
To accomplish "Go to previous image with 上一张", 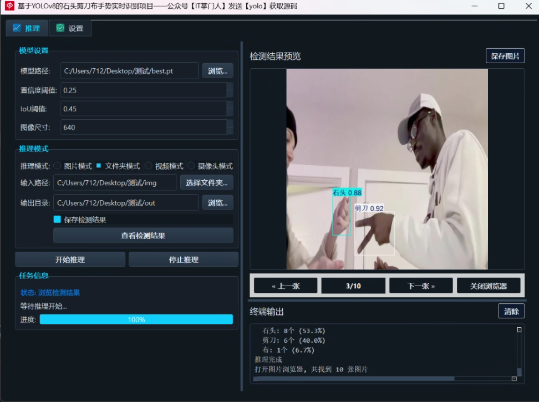I will 286,286.
